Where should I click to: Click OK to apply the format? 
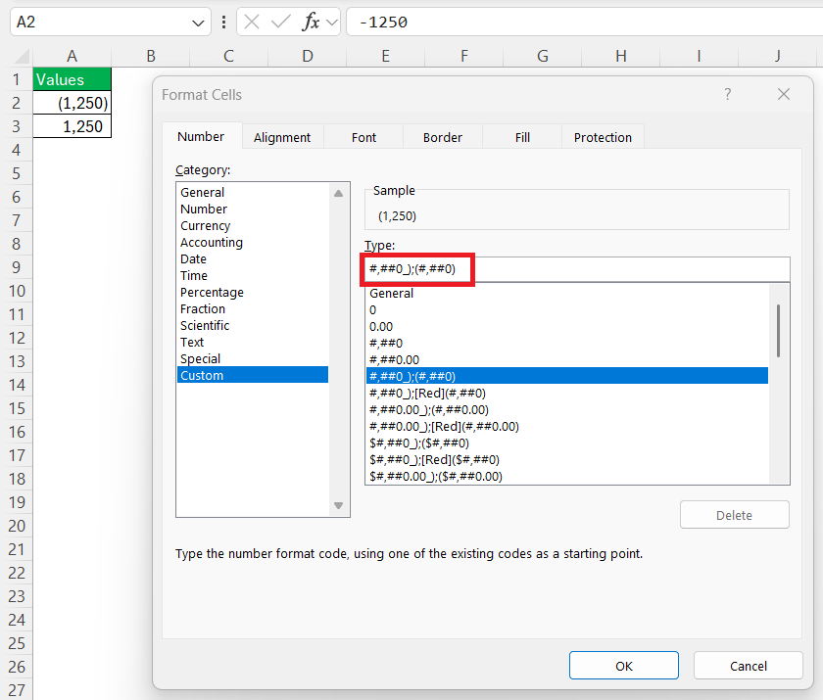(624, 666)
